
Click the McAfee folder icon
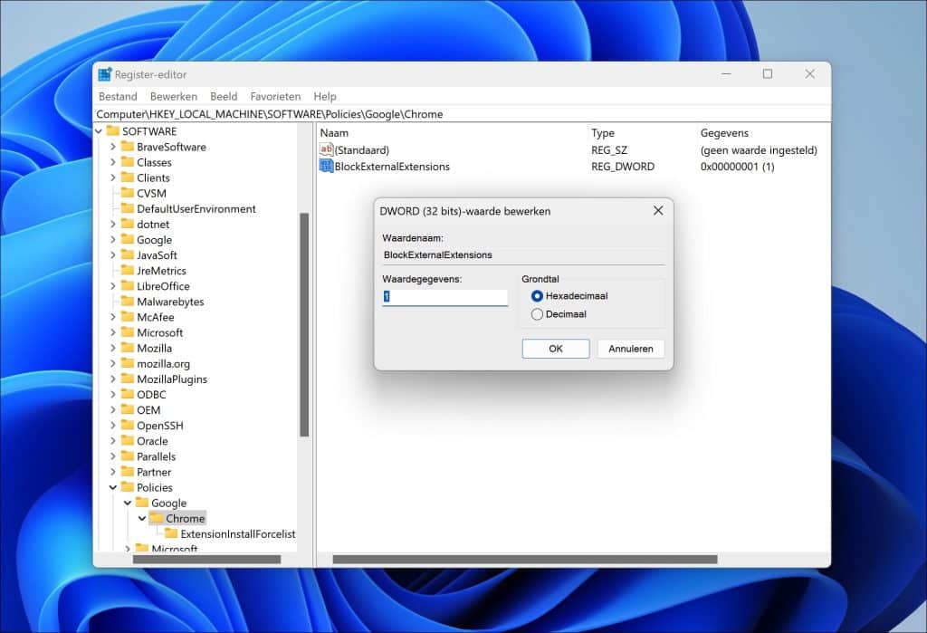coord(127,317)
